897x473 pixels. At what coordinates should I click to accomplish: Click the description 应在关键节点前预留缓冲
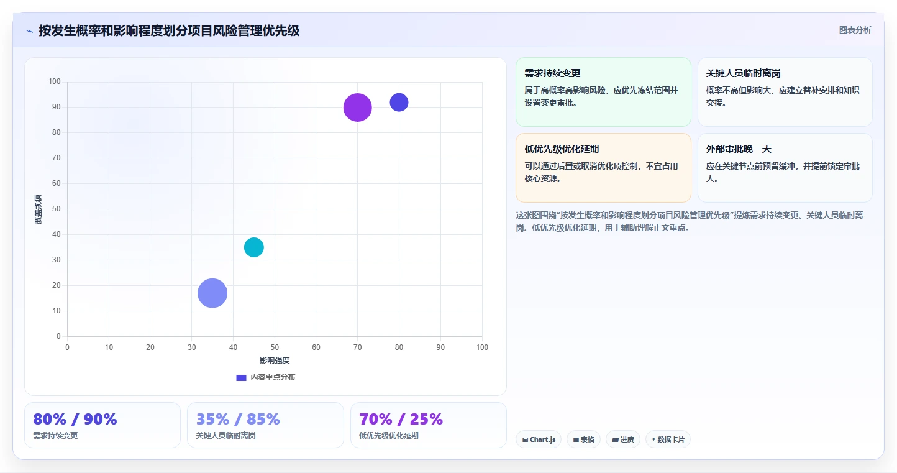pyautogui.click(x=783, y=172)
